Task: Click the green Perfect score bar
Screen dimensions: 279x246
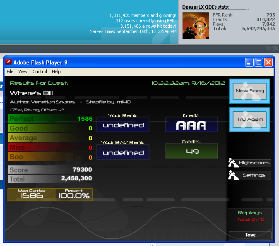Action: (x=50, y=119)
